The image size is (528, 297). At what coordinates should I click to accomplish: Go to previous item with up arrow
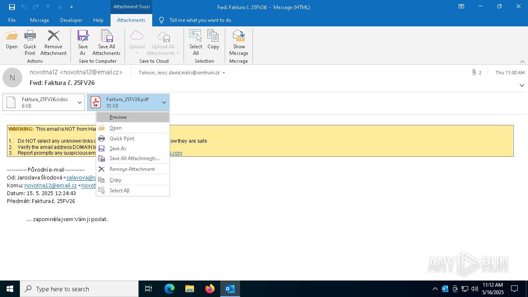click(x=48, y=7)
